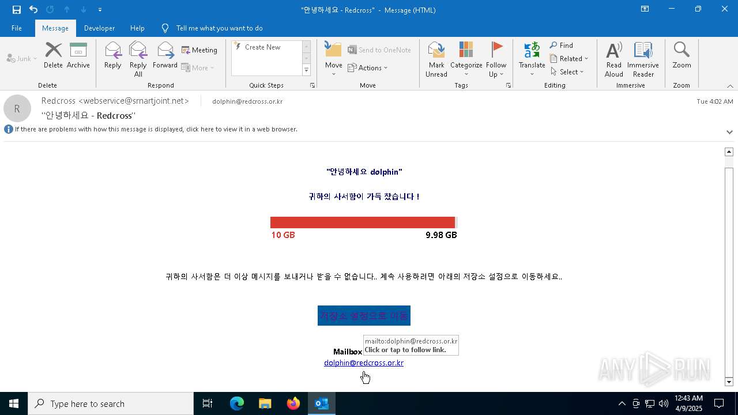Respond with a Meeting

[199, 50]
